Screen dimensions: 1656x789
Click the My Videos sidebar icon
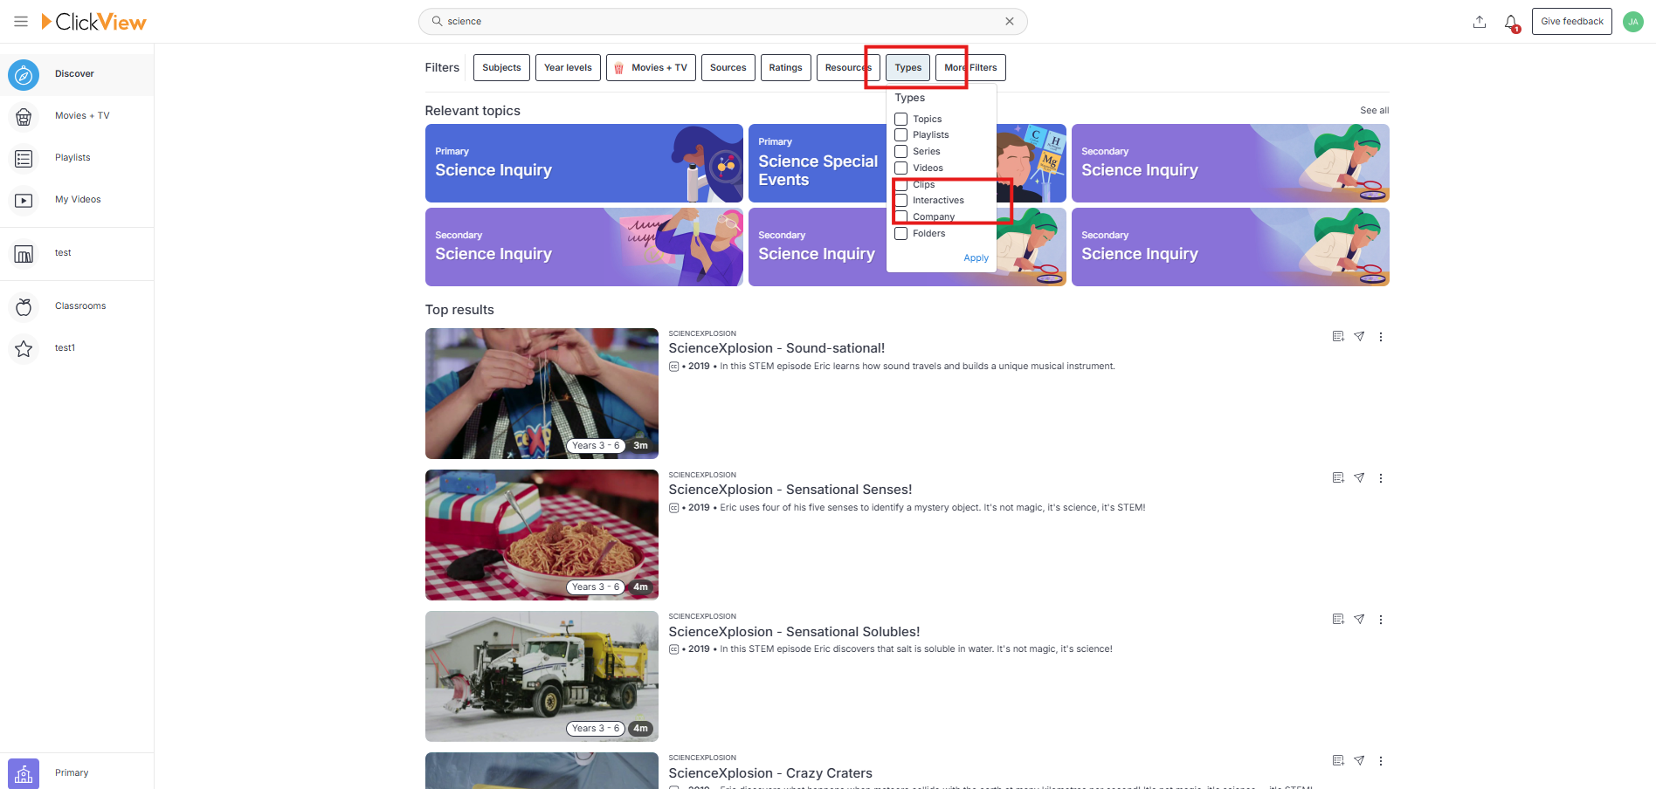[24, 200]
